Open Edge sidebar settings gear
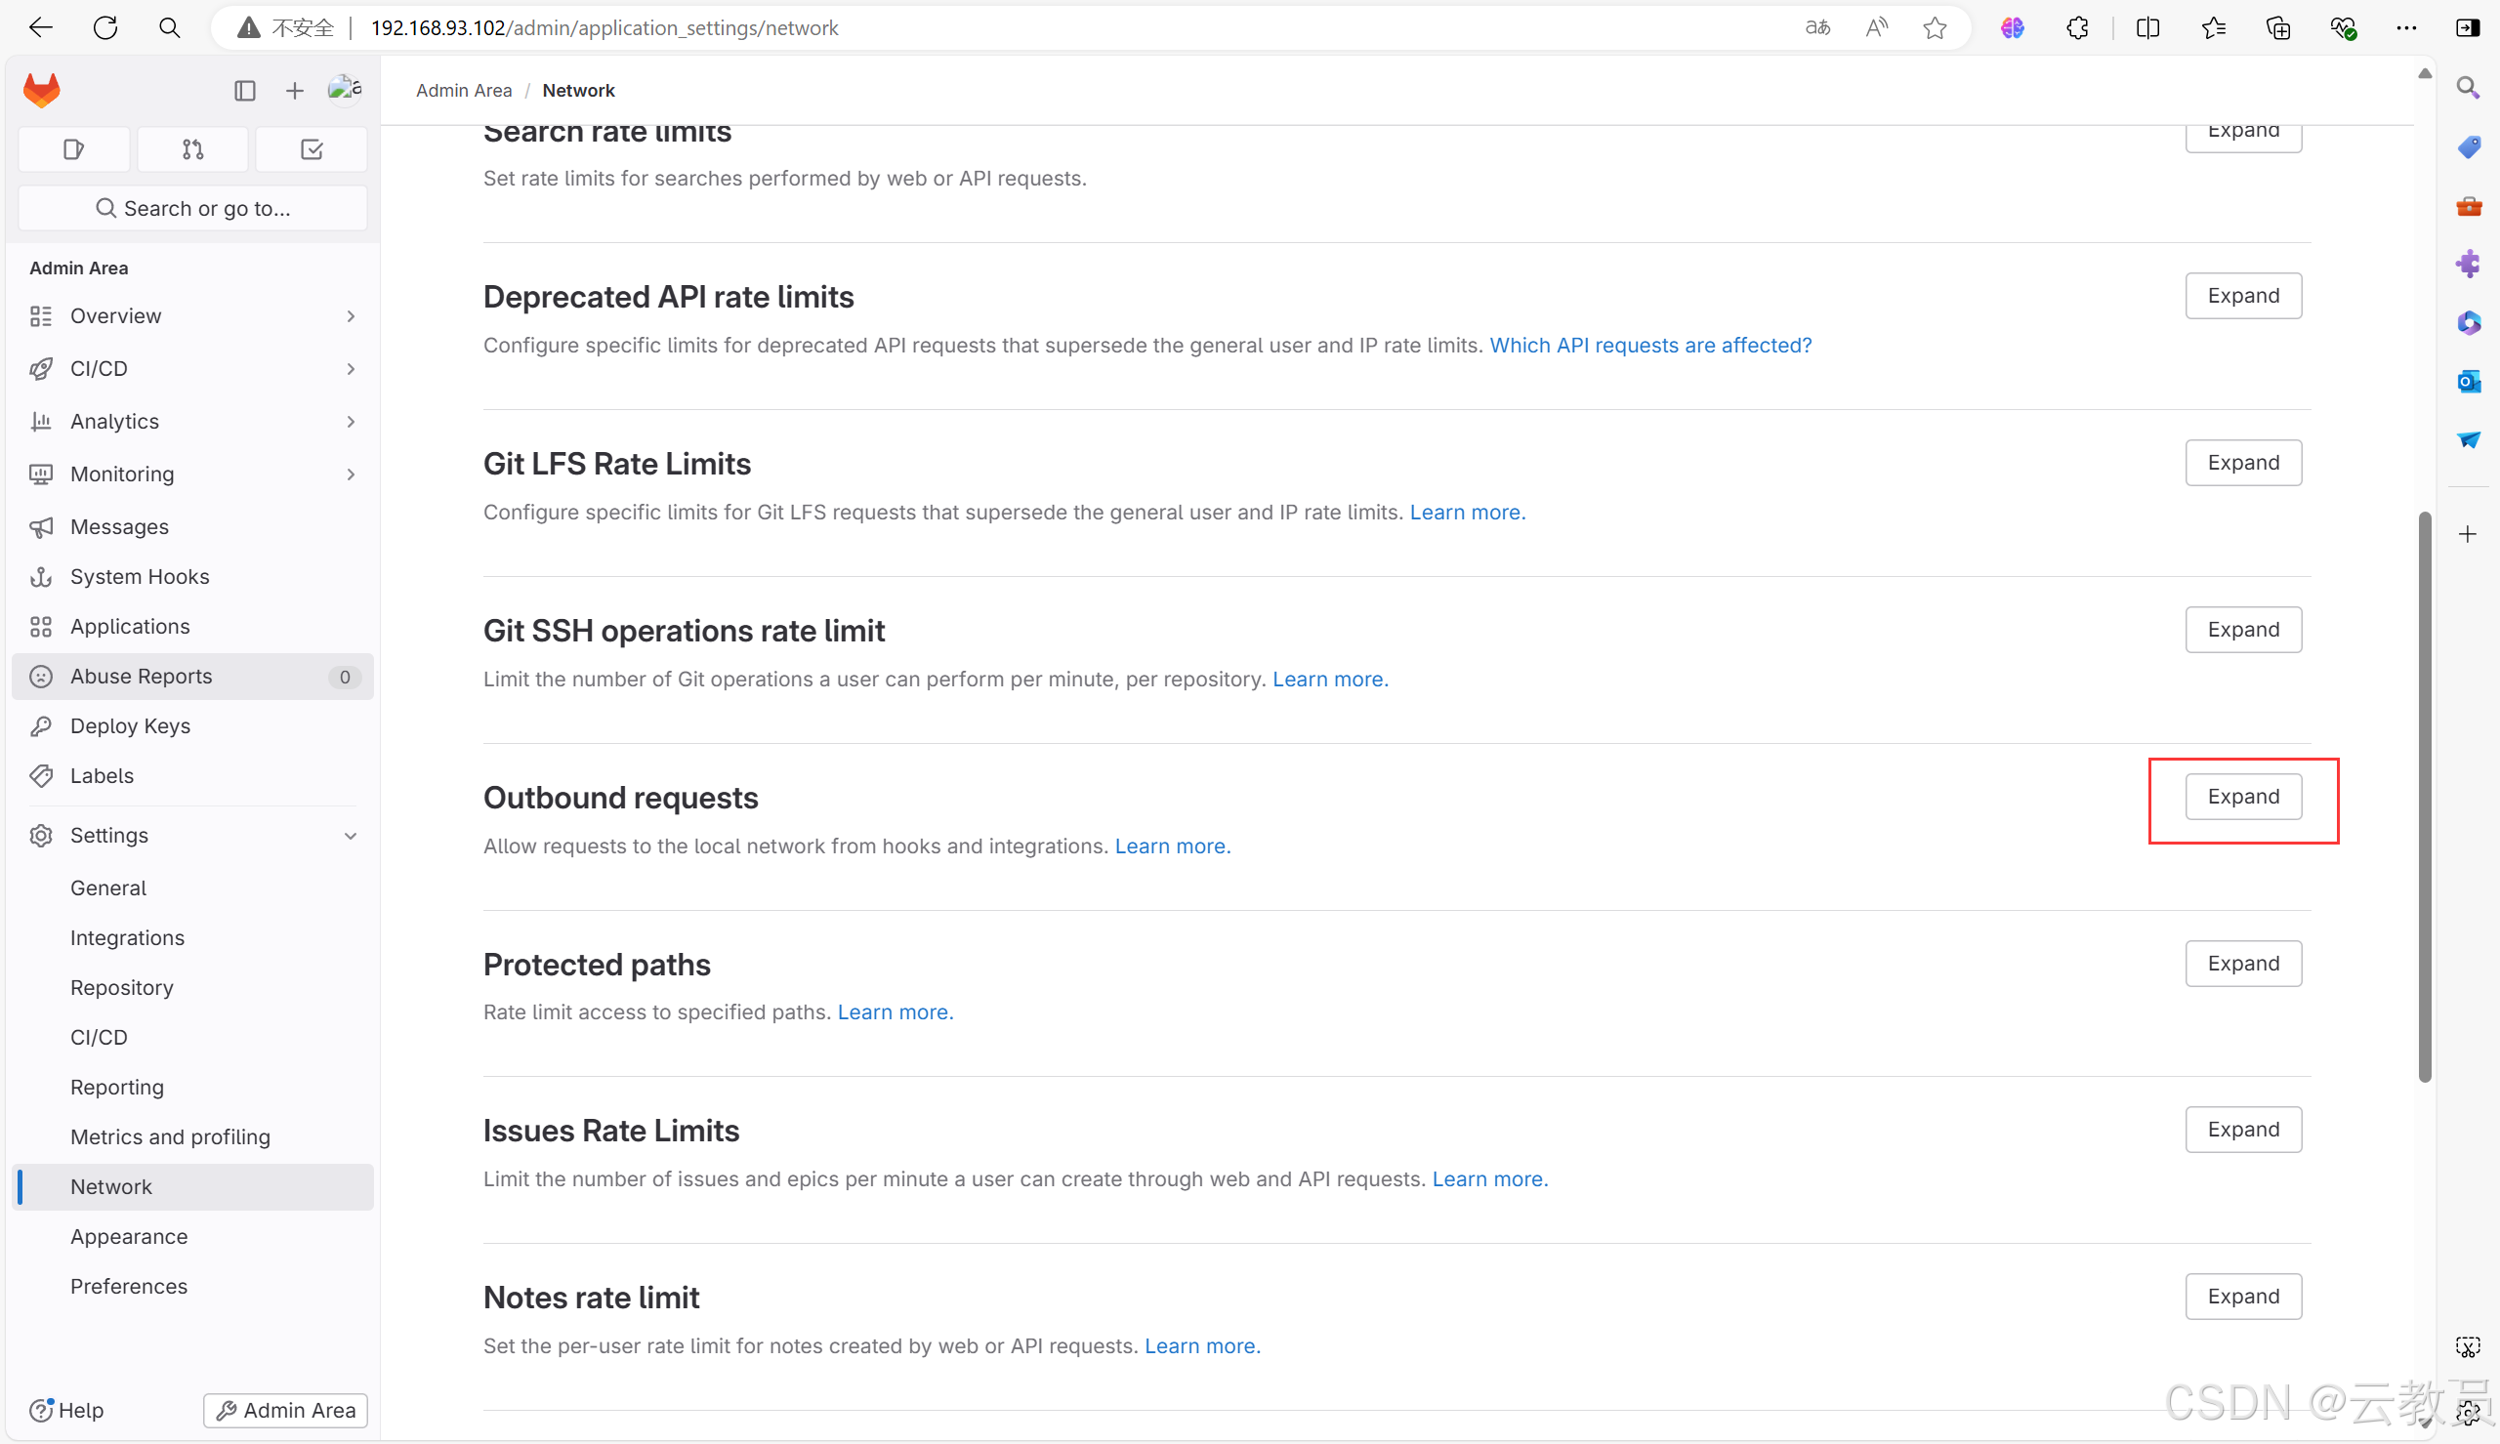Viewport: 2500px width, 1444px height. pyautogui.click(x=2469, y=1412)
